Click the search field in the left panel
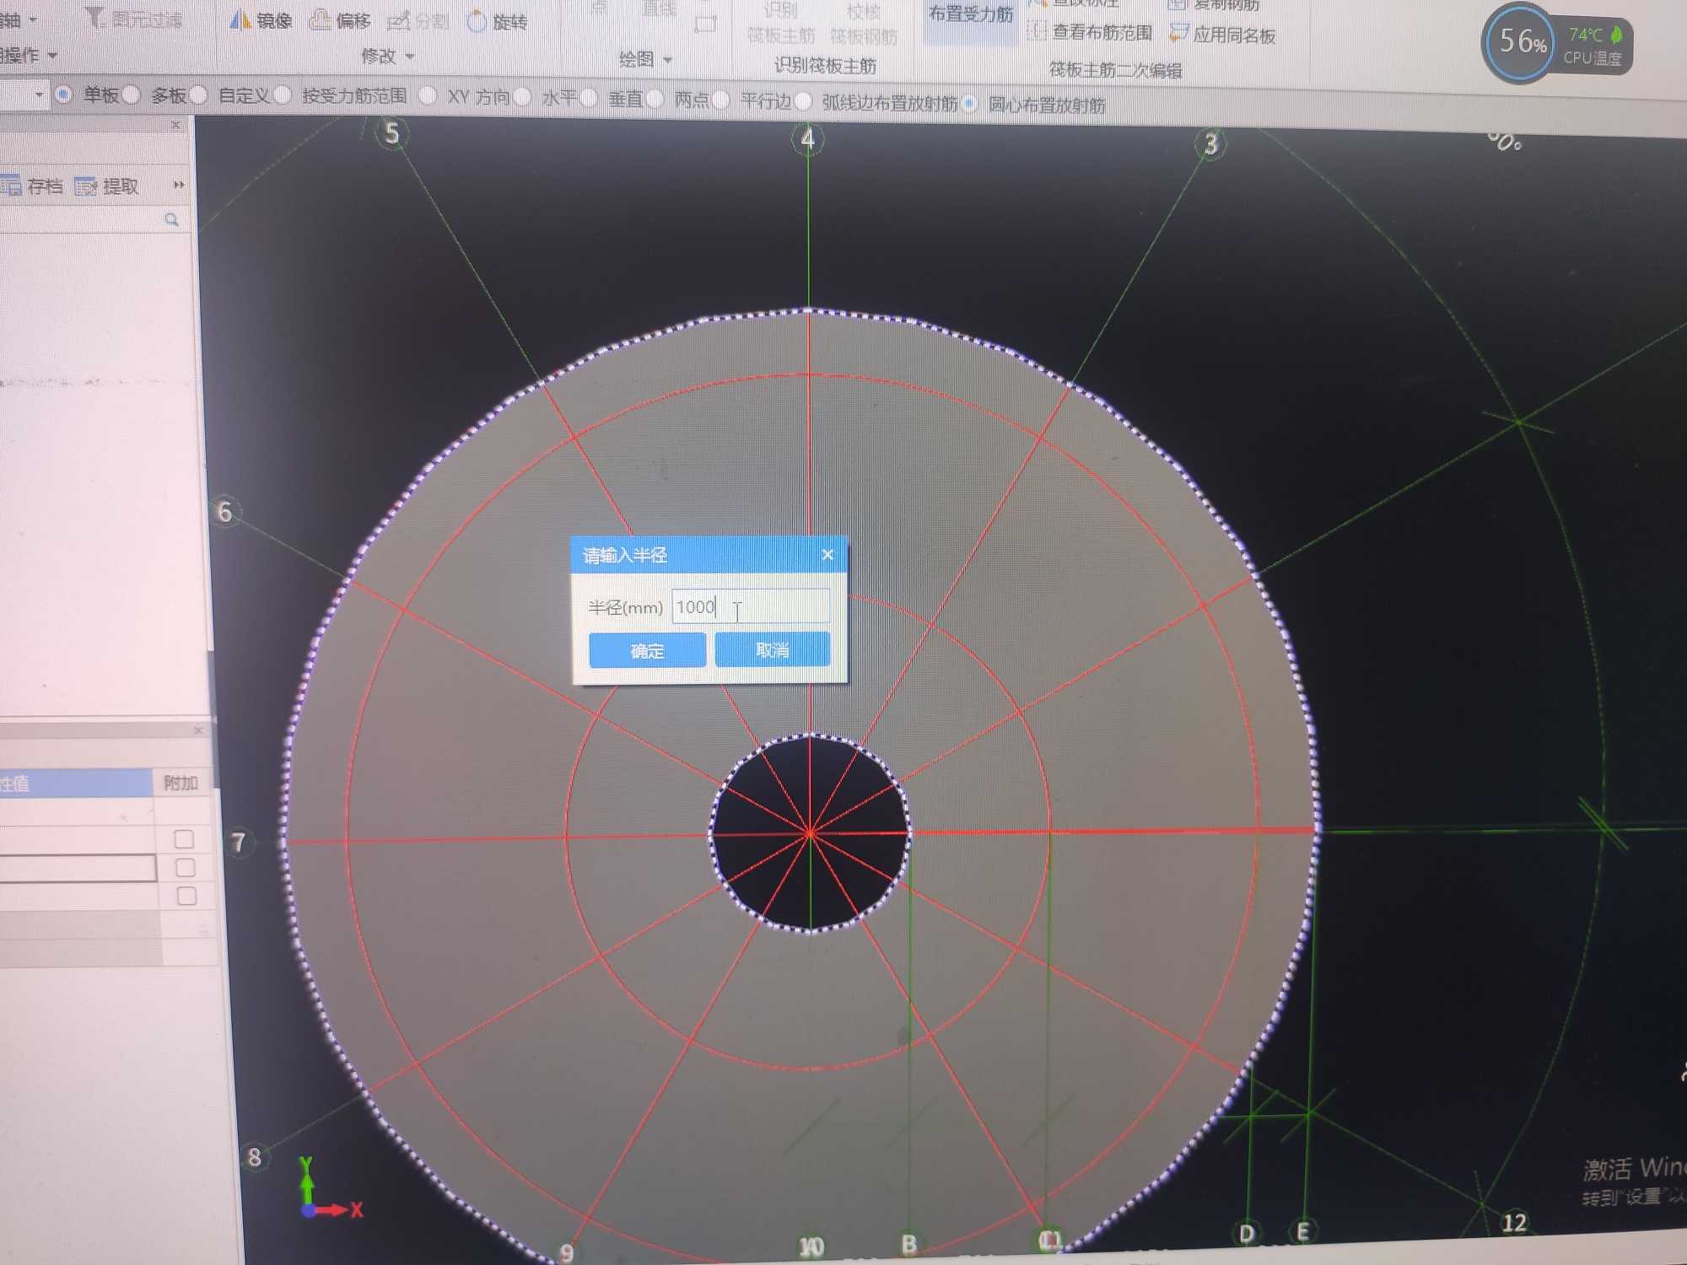The height and width of the screenshot is (1265, 1687). point(89,220)
